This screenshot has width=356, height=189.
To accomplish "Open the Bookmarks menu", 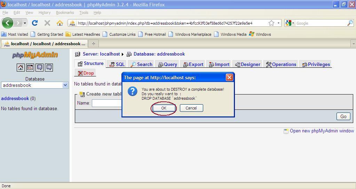I will point(65,13).
